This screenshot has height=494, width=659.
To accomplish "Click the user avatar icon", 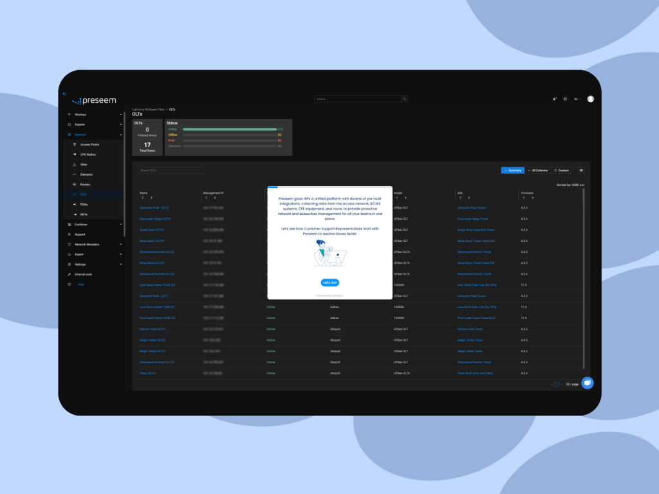I will coord(591,99).
